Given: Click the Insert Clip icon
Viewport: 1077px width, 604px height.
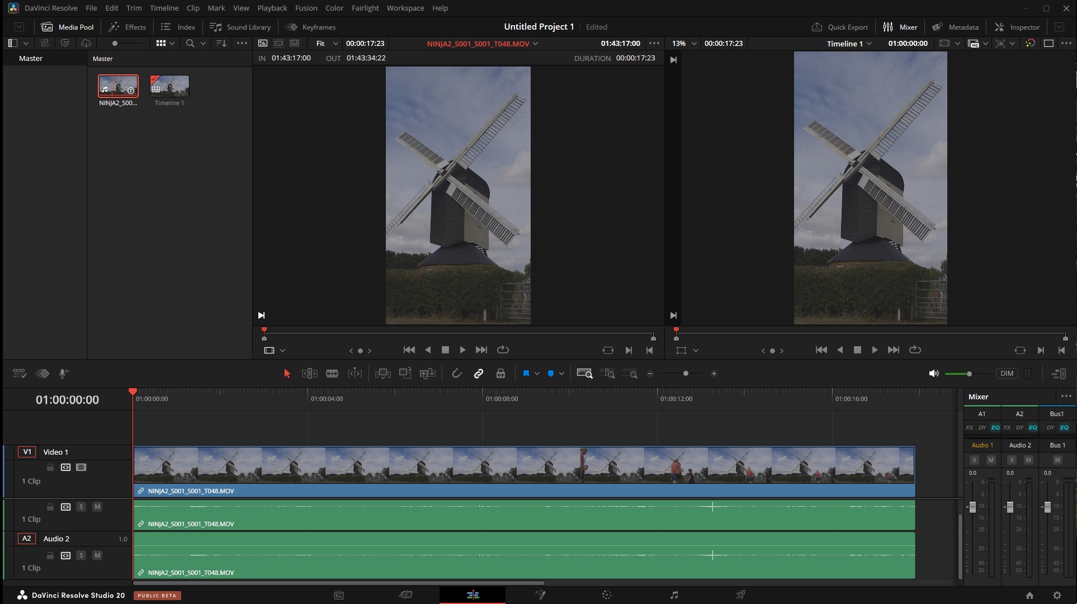Looking at the screenshot, I should (383, 374).
